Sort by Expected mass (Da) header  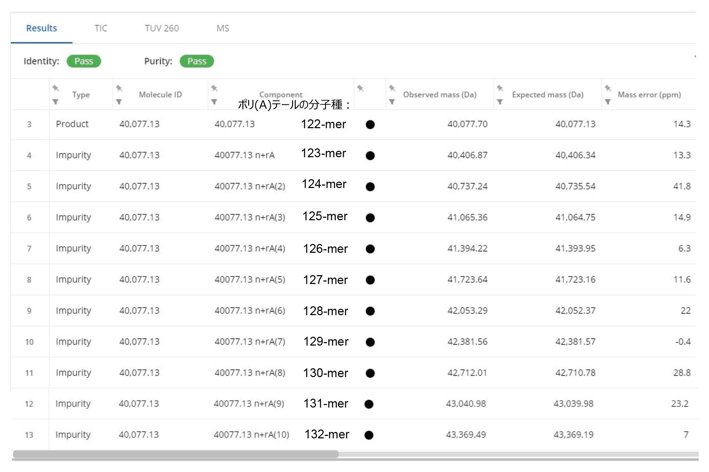coord(548,95)
